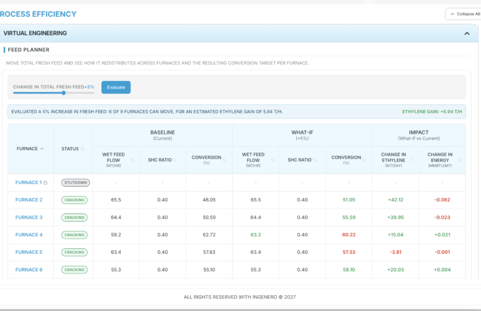Screen dimensions: 481x311
Task: Click the Furnace 6 ethylene change +20.03
Action: click(x=395, y=270)
